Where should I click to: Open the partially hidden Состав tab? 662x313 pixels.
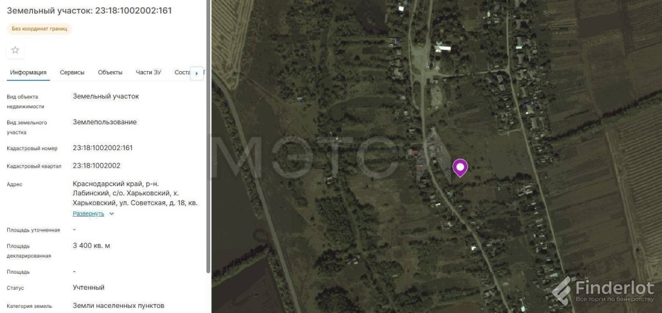(x=182, y=72)
